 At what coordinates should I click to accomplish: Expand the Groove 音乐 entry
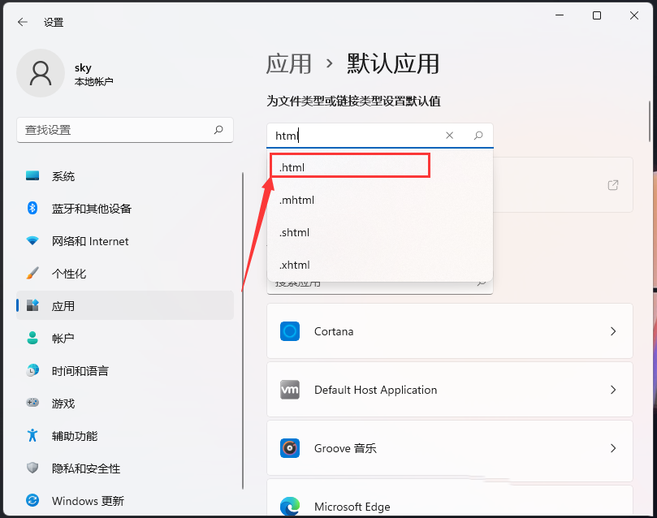613,447
